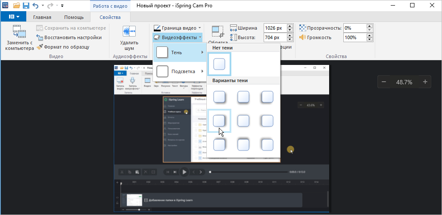The image size is (442, 215).
Task: Open the Подсветка submenu item
Action: [180, 71]
